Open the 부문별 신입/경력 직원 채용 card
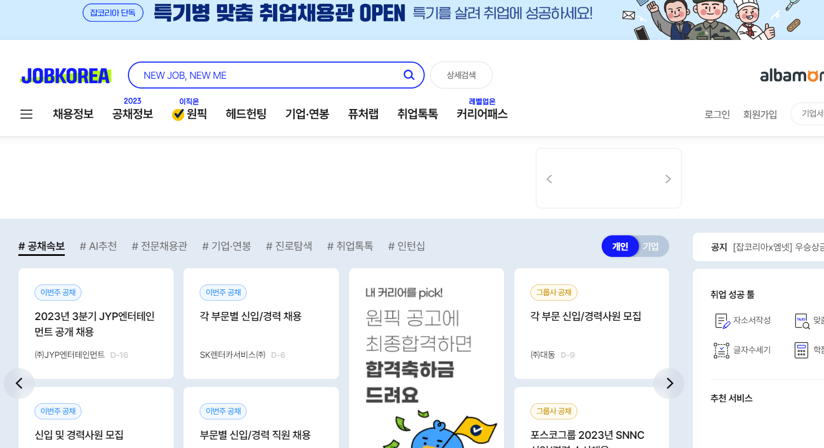Image resolution: width=824 pixels, height=448 pixels. pyautogui.click(x=261, y=418)
